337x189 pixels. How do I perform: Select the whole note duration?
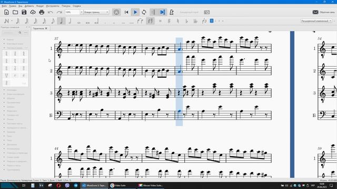point(79,22)
